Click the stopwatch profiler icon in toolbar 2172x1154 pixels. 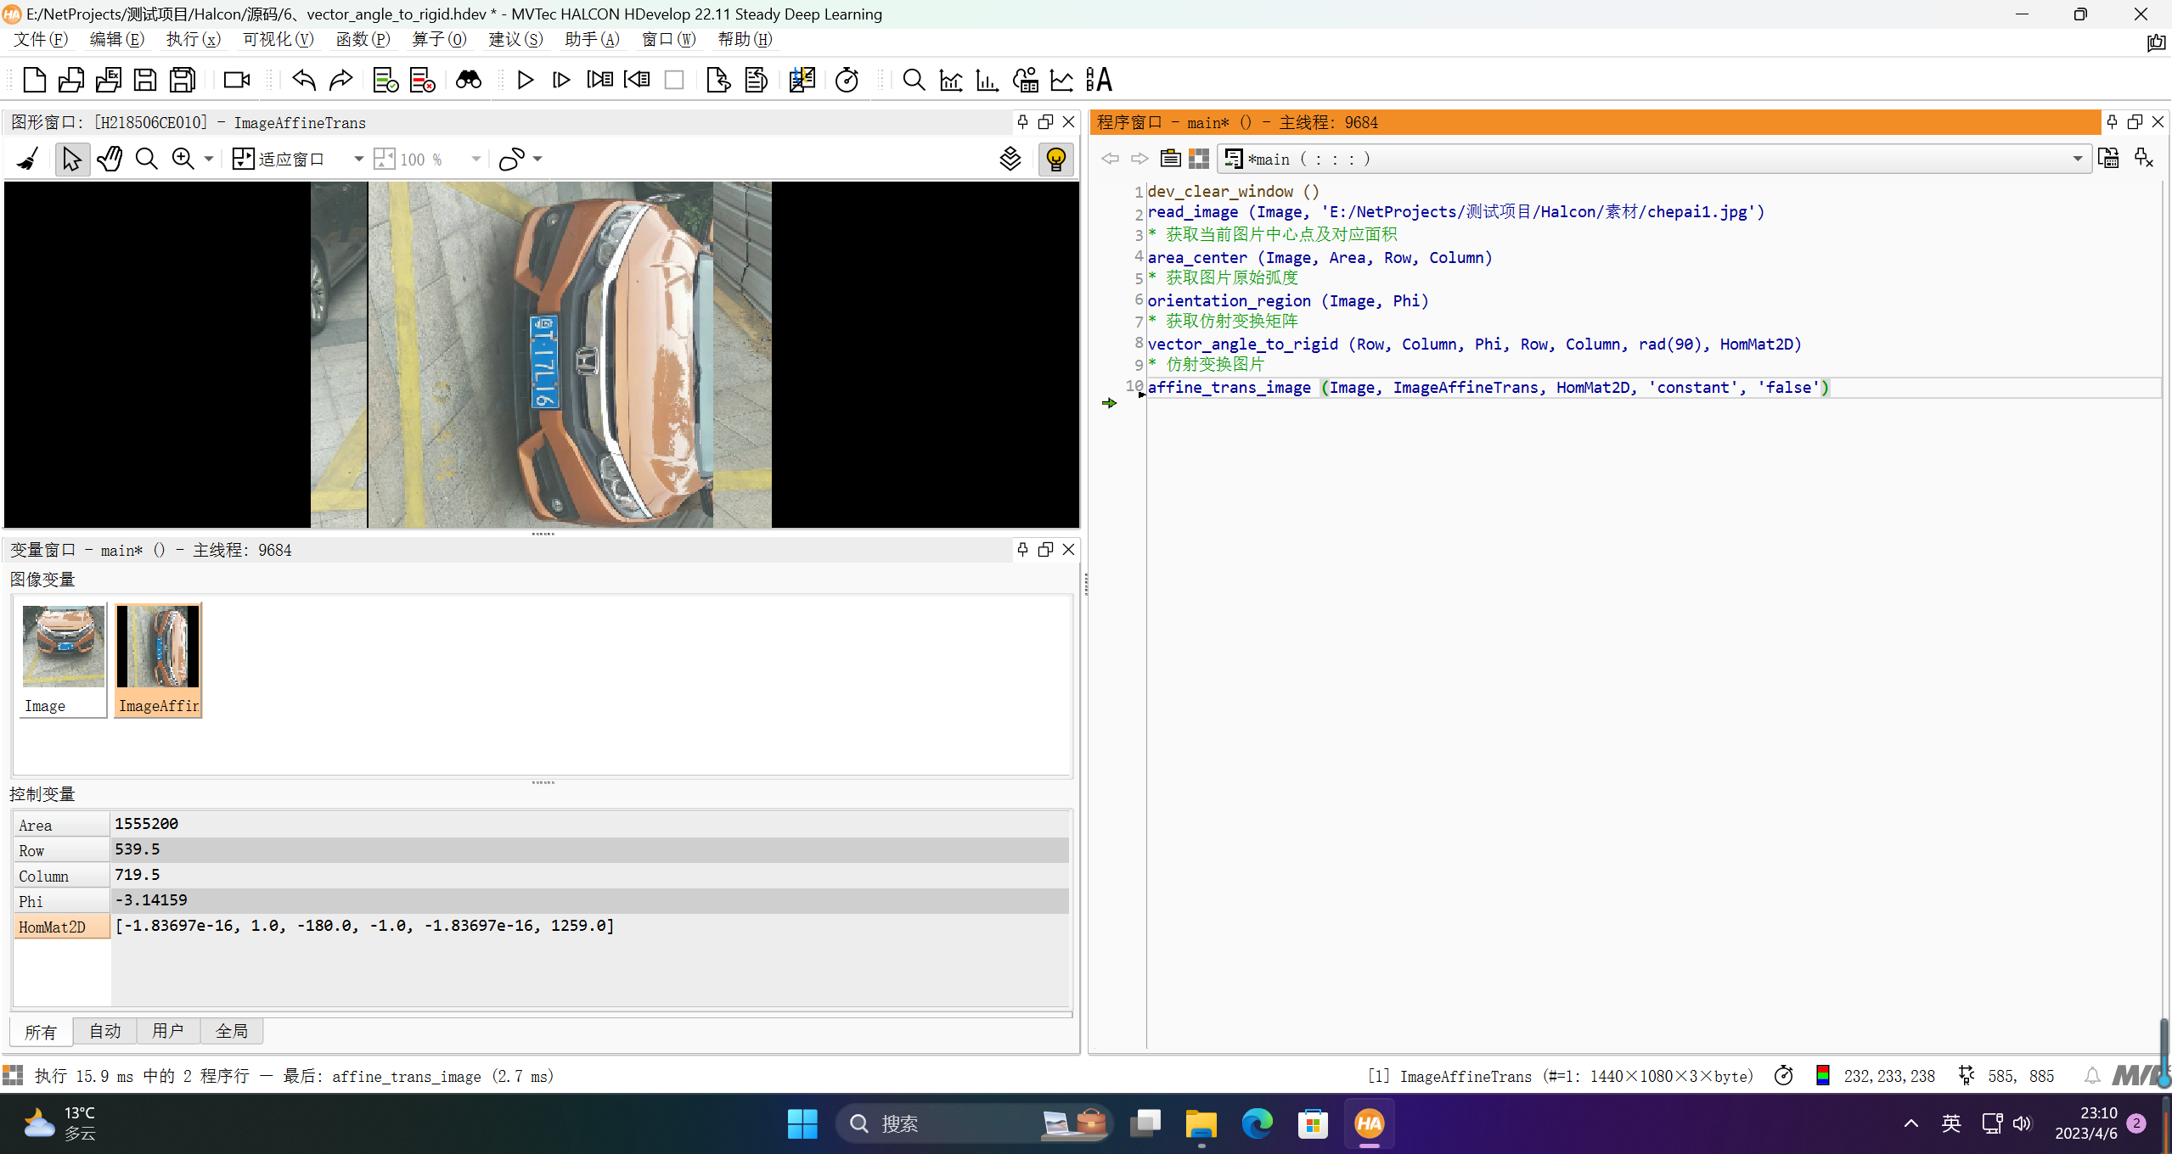tap(847, 80)
